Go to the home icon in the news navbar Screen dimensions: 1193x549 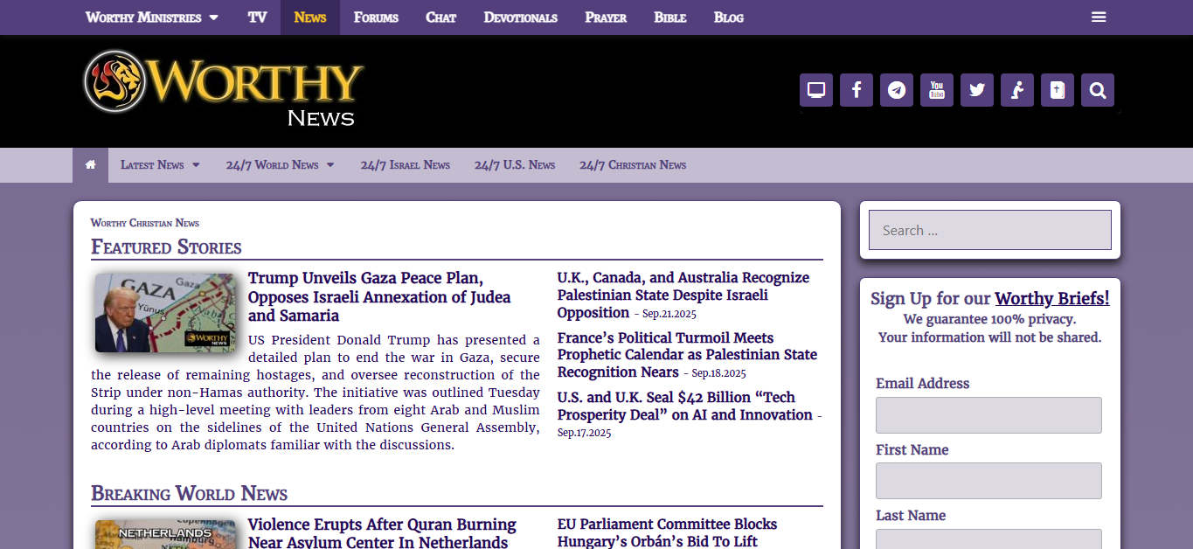coord(90,165)
